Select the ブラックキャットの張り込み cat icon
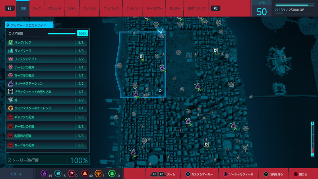This screenshot has height=179, width=318. pos(11,92)
